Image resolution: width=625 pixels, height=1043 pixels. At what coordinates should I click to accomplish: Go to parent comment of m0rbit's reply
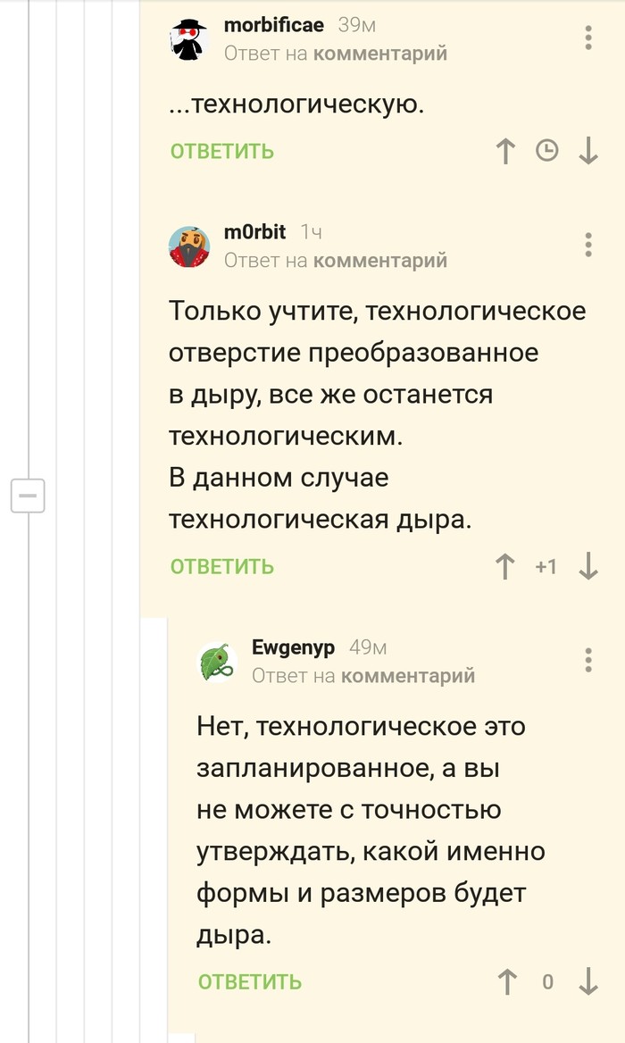[380, 261]
